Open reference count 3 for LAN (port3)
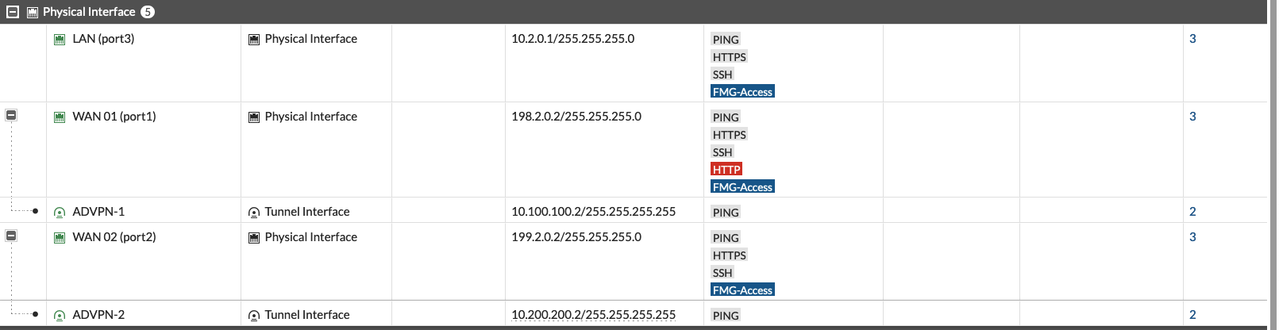 1192,39
